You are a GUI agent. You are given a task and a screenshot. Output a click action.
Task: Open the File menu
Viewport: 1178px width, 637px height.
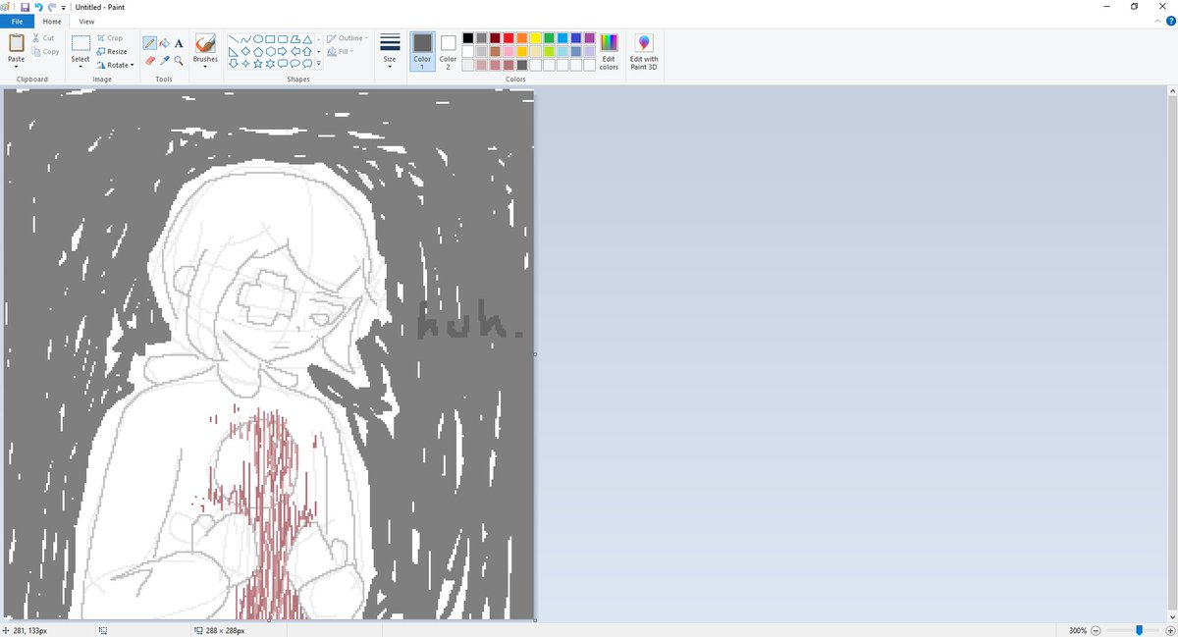point(17,21)
